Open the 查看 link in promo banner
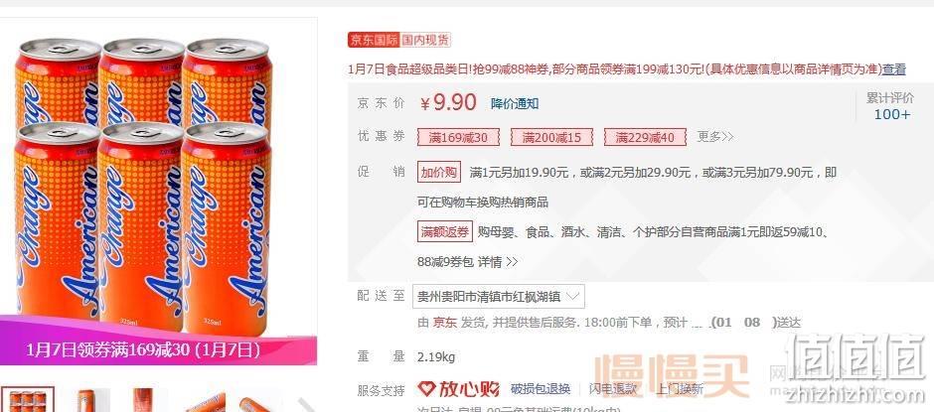The image size is (934, 412). coord(894,69)
